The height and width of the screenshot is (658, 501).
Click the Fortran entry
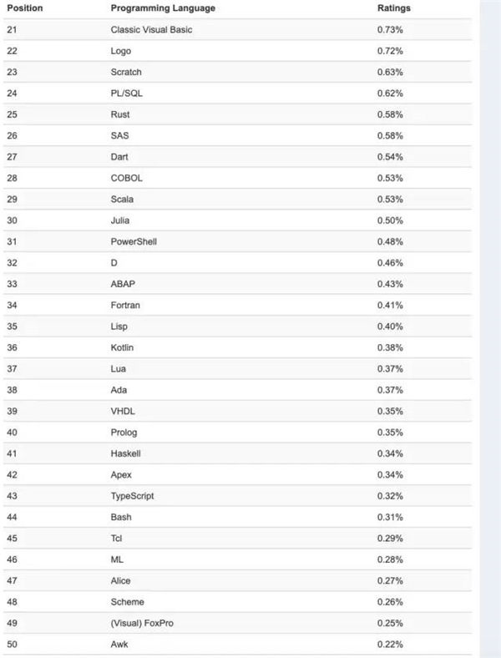[x=125, y=305]
